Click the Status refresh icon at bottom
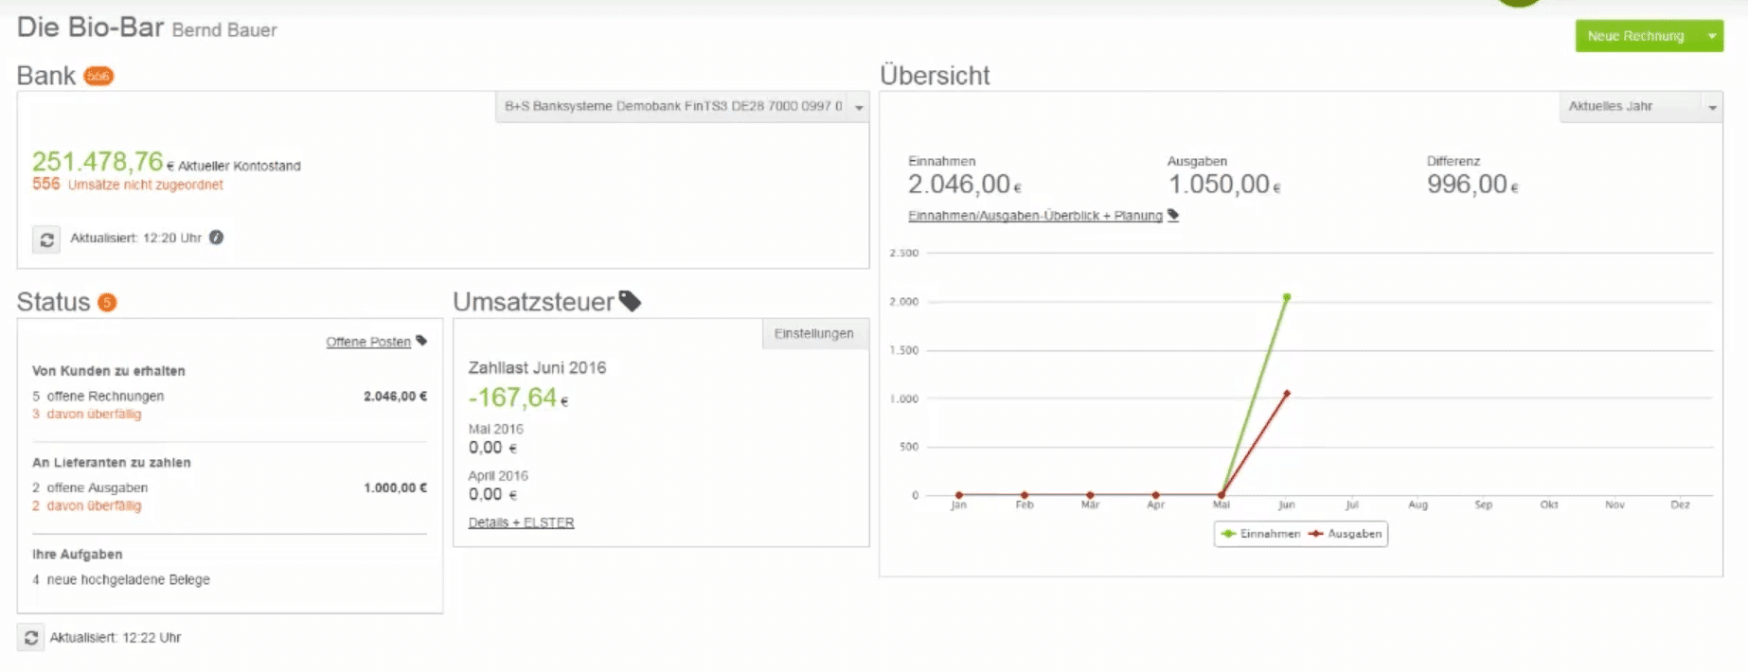Viewport: 1748px width, 672px height. click(x=30, y=638)
